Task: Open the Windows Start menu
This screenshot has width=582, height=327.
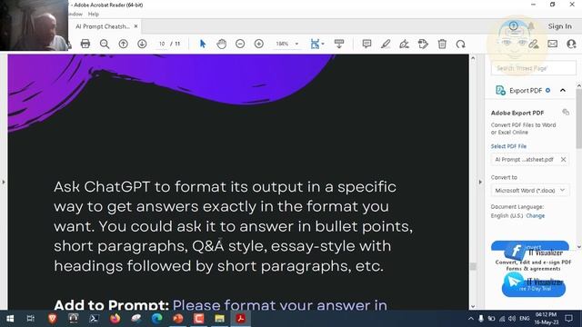Action: [x=10, y=319]
